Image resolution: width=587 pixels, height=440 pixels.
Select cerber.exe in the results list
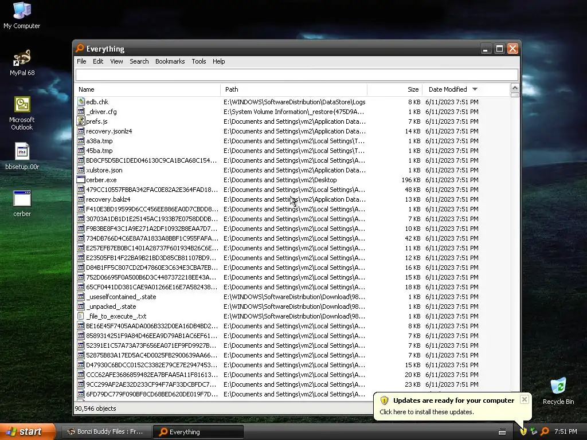coord(101,179)
